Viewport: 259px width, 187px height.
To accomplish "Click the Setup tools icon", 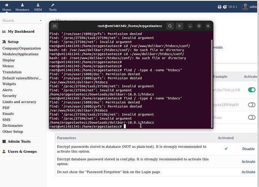I will pos(4,42).
